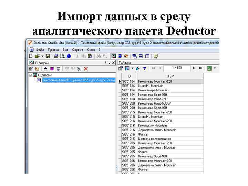Viewport: 248px width, 186px height.
Task: Open dropdown arrow next to display format icon
Action: pyautogui.click(x=132, y=68)
